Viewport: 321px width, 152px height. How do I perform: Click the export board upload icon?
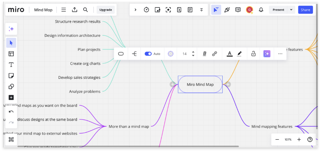pyautogui.click(x=74, y=10)
